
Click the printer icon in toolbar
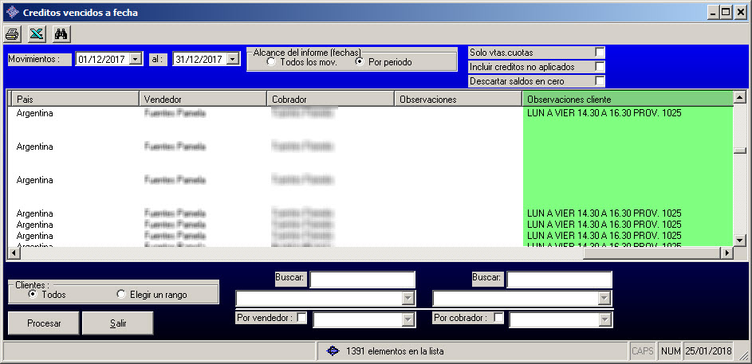click(x=12, y=33)
